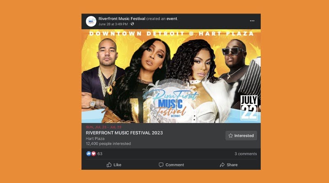
Task: Click the globe public audience icon
Action: (x=132, y=24)
